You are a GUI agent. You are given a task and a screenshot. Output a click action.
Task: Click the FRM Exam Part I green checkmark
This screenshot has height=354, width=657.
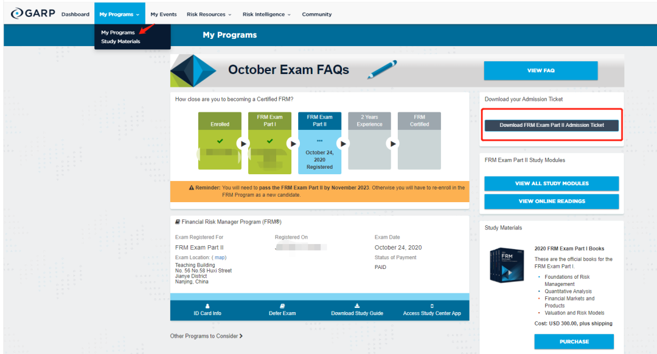pyautogui.click(x=270, y=141)
